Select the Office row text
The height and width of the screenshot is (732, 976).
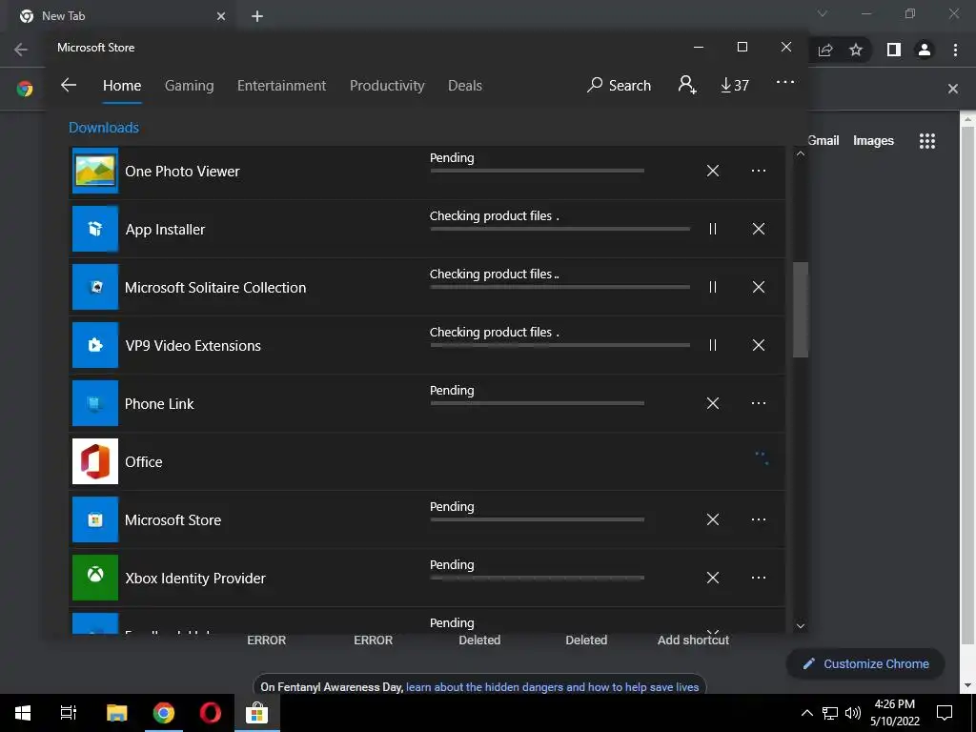[144, 462]
